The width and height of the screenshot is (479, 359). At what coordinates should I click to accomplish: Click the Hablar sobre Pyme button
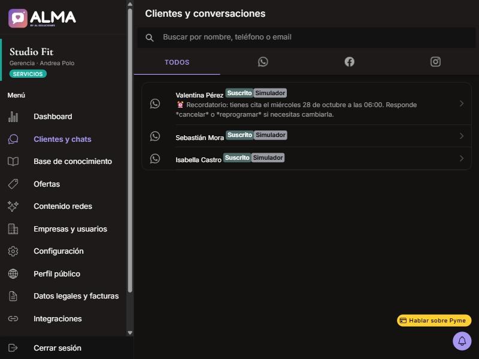[x=434, y=321]
